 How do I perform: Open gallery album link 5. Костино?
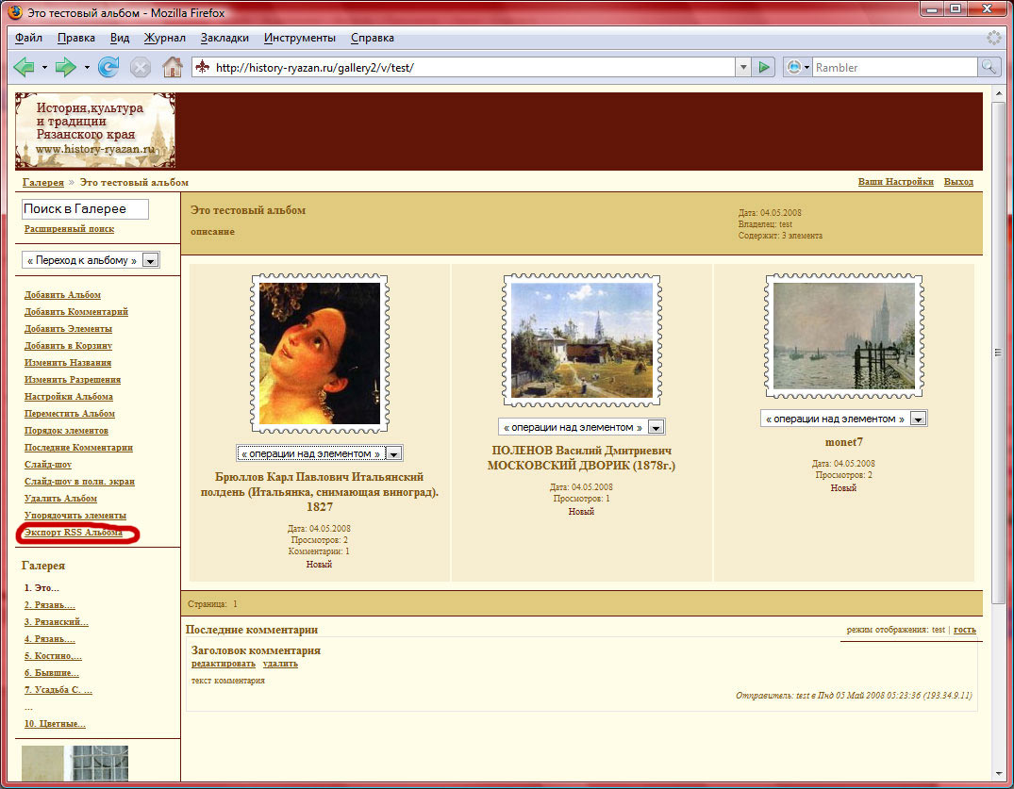(53, 656)
